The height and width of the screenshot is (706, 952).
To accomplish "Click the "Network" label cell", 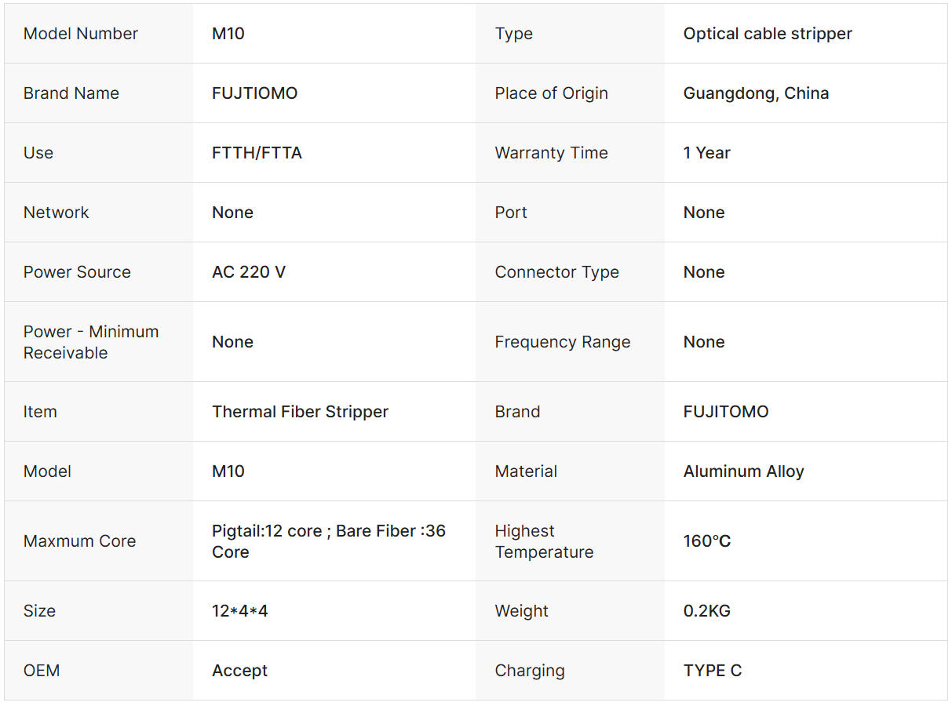I will 57,213.
